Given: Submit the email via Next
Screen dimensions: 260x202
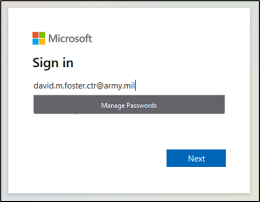Looking at the screenshot, I should [x=196, y=158].
